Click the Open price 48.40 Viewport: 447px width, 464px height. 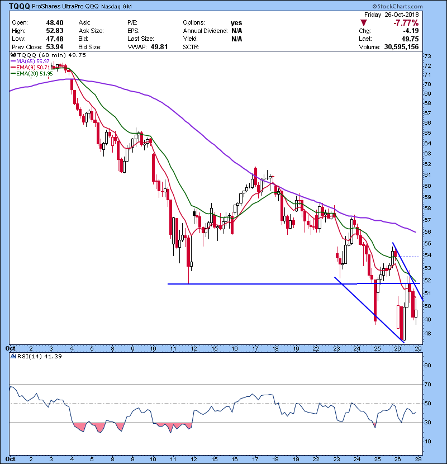(x=55, y=23)
